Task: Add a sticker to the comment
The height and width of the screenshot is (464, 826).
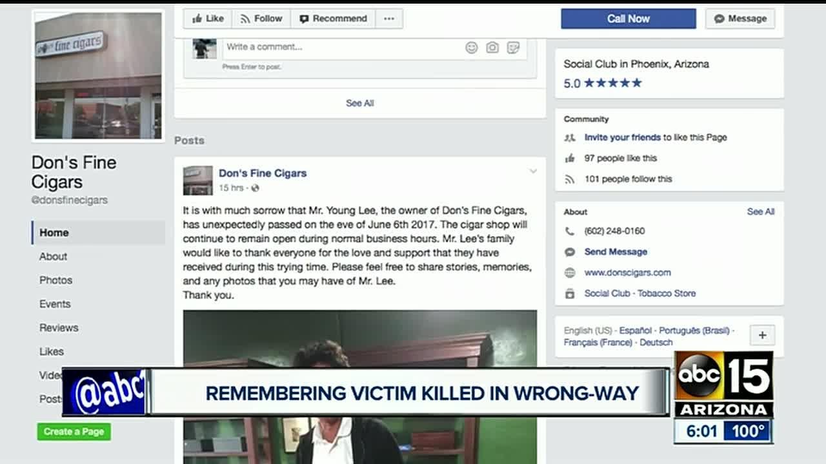Action: (x=513, y=47)
